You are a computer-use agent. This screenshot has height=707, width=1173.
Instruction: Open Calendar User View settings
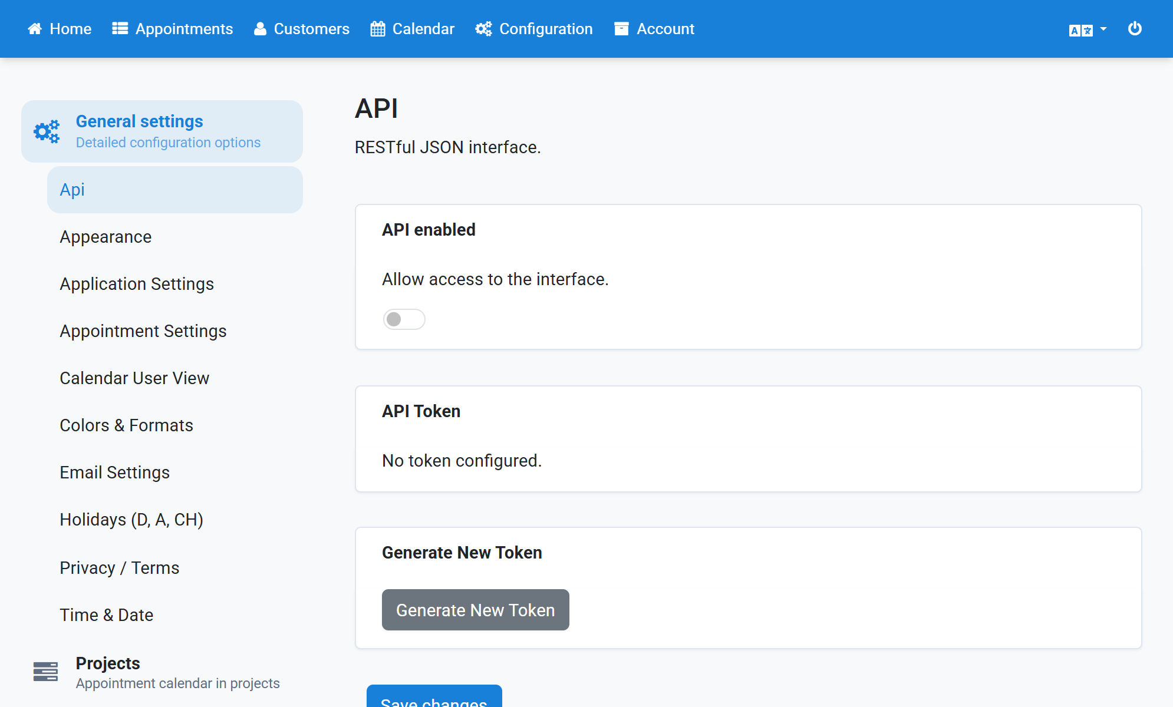tap(175, 378)
